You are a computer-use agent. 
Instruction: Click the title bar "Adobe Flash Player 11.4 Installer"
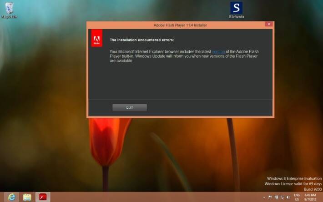click(180, 25)
